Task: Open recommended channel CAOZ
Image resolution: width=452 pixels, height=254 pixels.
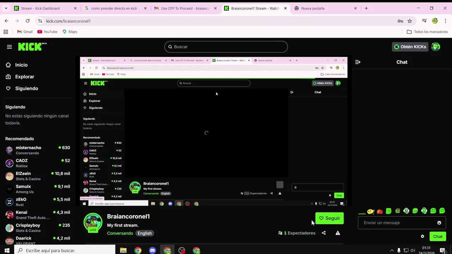Action: point(37,163)
